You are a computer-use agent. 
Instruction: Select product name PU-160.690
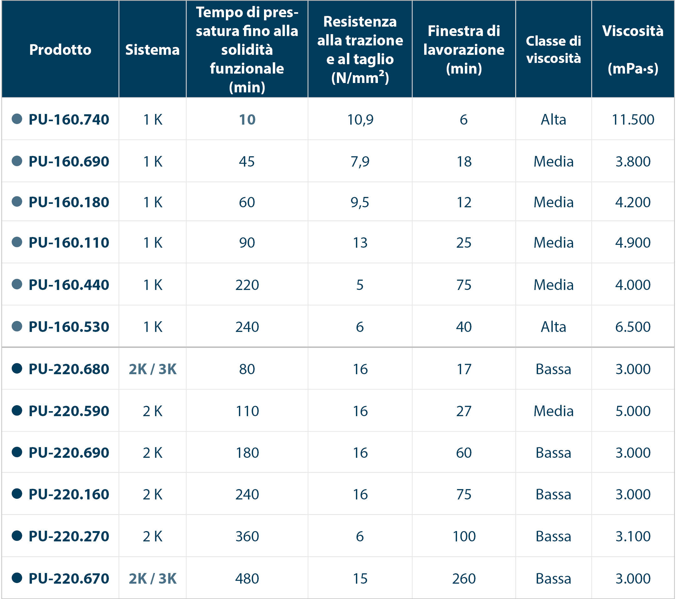[69, 162]
